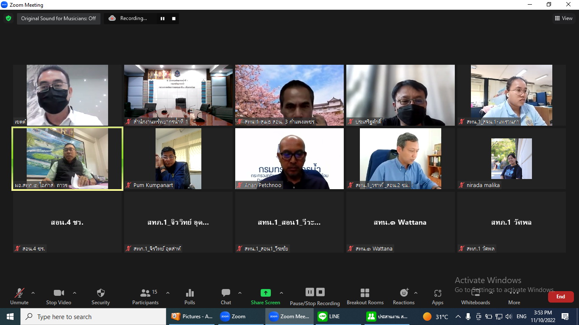The image size is (579, 325).
Task: Pause recording in the top recording indicator
Action: click(x=162, y=18)
